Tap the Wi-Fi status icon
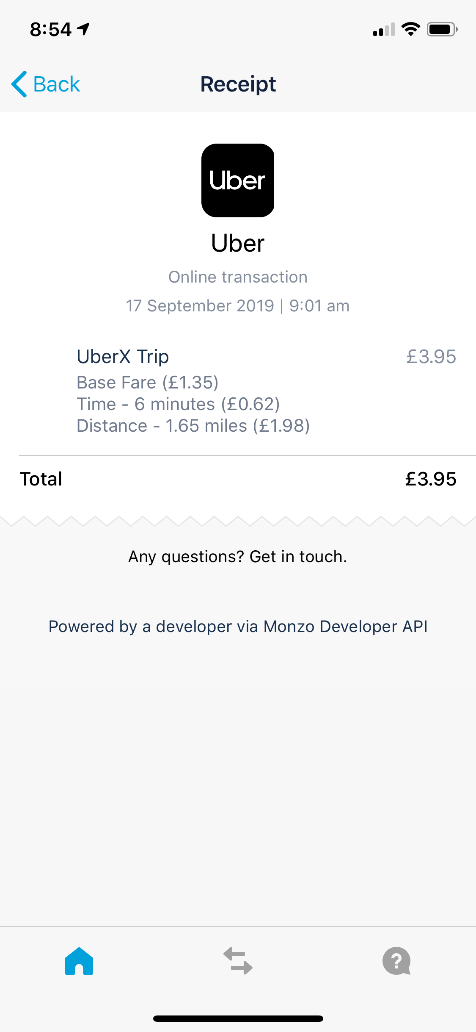 [410, 29]
